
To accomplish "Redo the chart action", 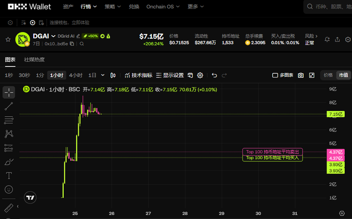I will pyautogui.click(x=224, y=75).
